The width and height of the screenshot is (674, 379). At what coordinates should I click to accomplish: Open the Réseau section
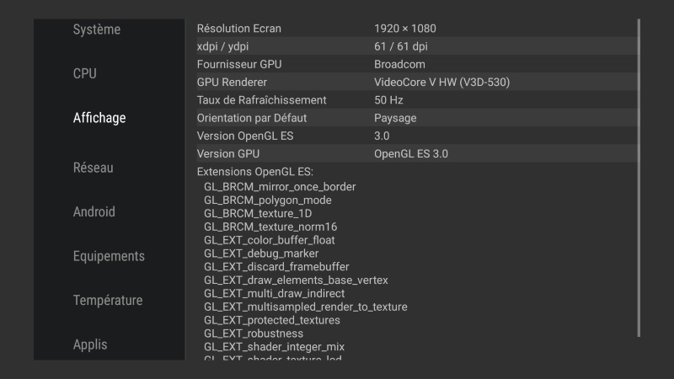[93, 168]
